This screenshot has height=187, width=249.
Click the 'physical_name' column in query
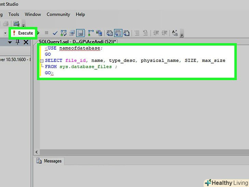[x=160, y=60]
